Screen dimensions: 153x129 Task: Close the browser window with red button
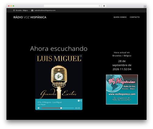(9, 6)
